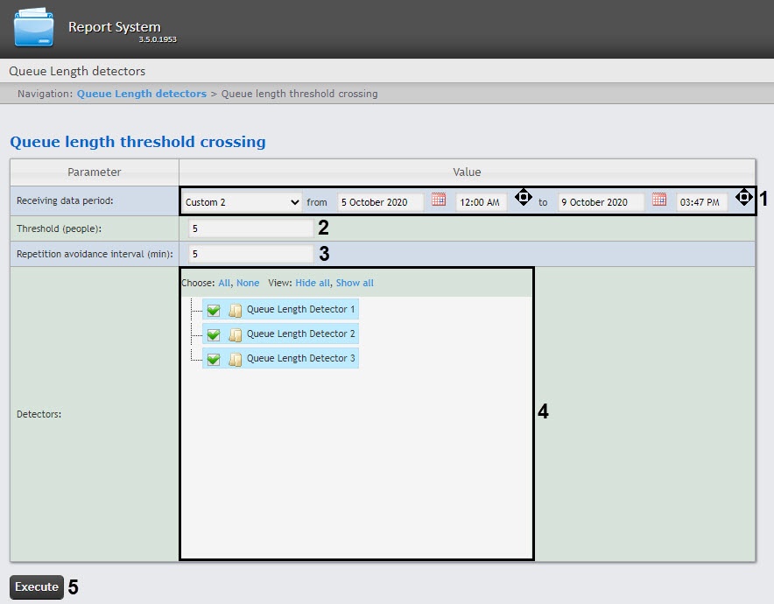The width and height of the screenshot is (774, 604).
Task: Disable the Queue Length Detector 3 checkbox
Action: [214, 359]
